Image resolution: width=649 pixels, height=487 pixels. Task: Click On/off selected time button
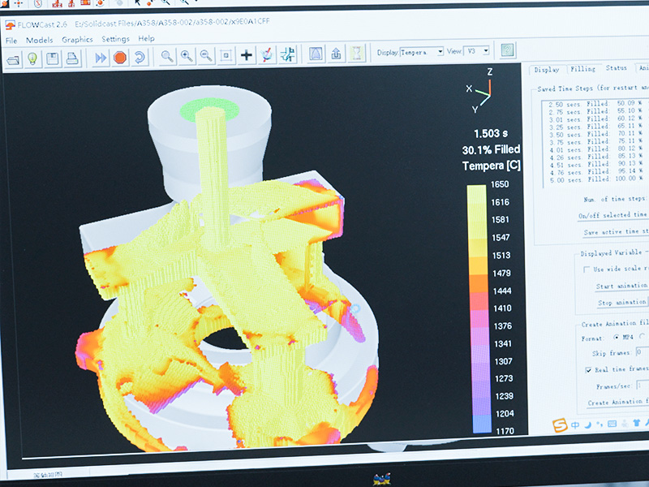tap(612, 215)
